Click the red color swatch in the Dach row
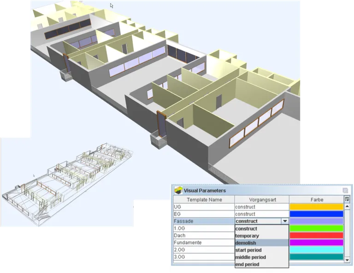The image size is (354, 273). point(317,236)
